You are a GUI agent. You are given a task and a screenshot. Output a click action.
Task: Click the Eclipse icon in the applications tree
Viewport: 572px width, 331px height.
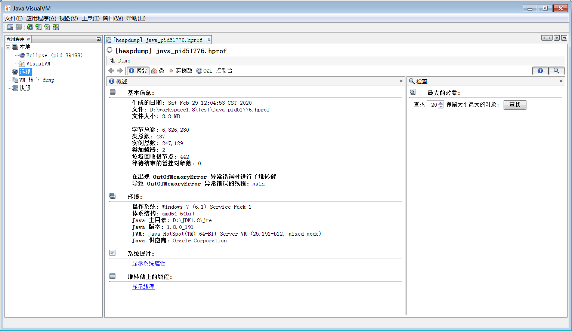click(x=22, y=55)
